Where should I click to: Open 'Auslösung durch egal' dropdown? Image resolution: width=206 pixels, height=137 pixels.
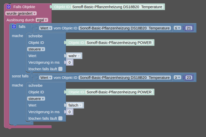click(x=42, y=20)
